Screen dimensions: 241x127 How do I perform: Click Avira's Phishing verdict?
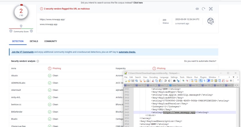[x=57, y=68]
